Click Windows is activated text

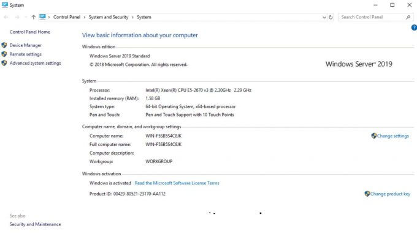pyautogui.click(x=110, y=183)
